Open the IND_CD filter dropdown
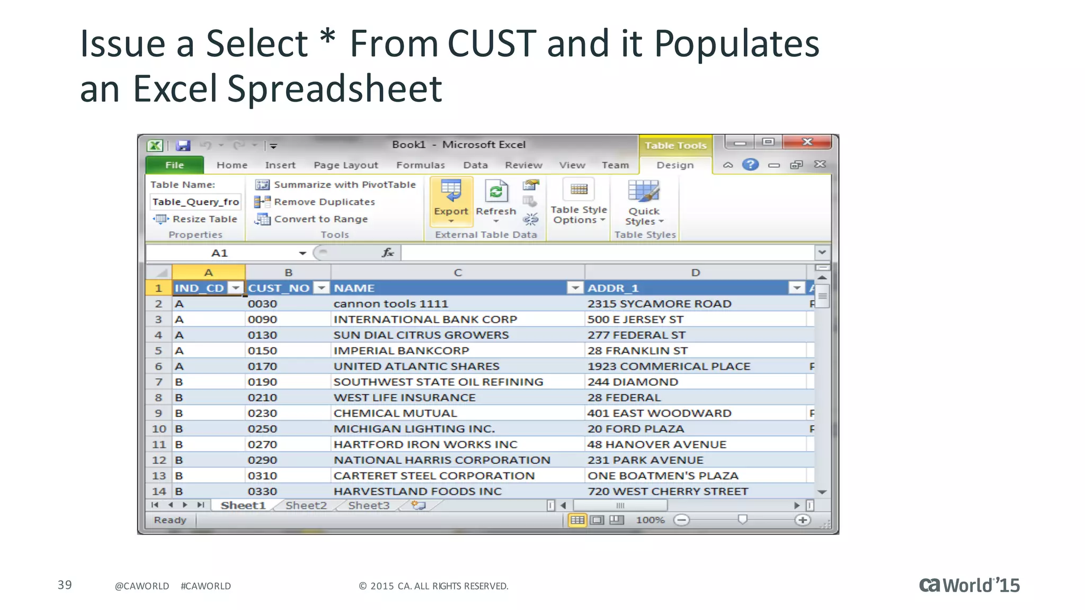Viewport: 1085px width, 610px height. click(x=235, y=288)
